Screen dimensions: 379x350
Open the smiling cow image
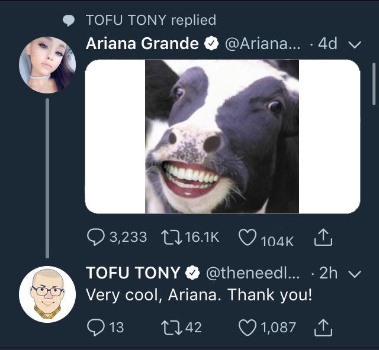222,137
